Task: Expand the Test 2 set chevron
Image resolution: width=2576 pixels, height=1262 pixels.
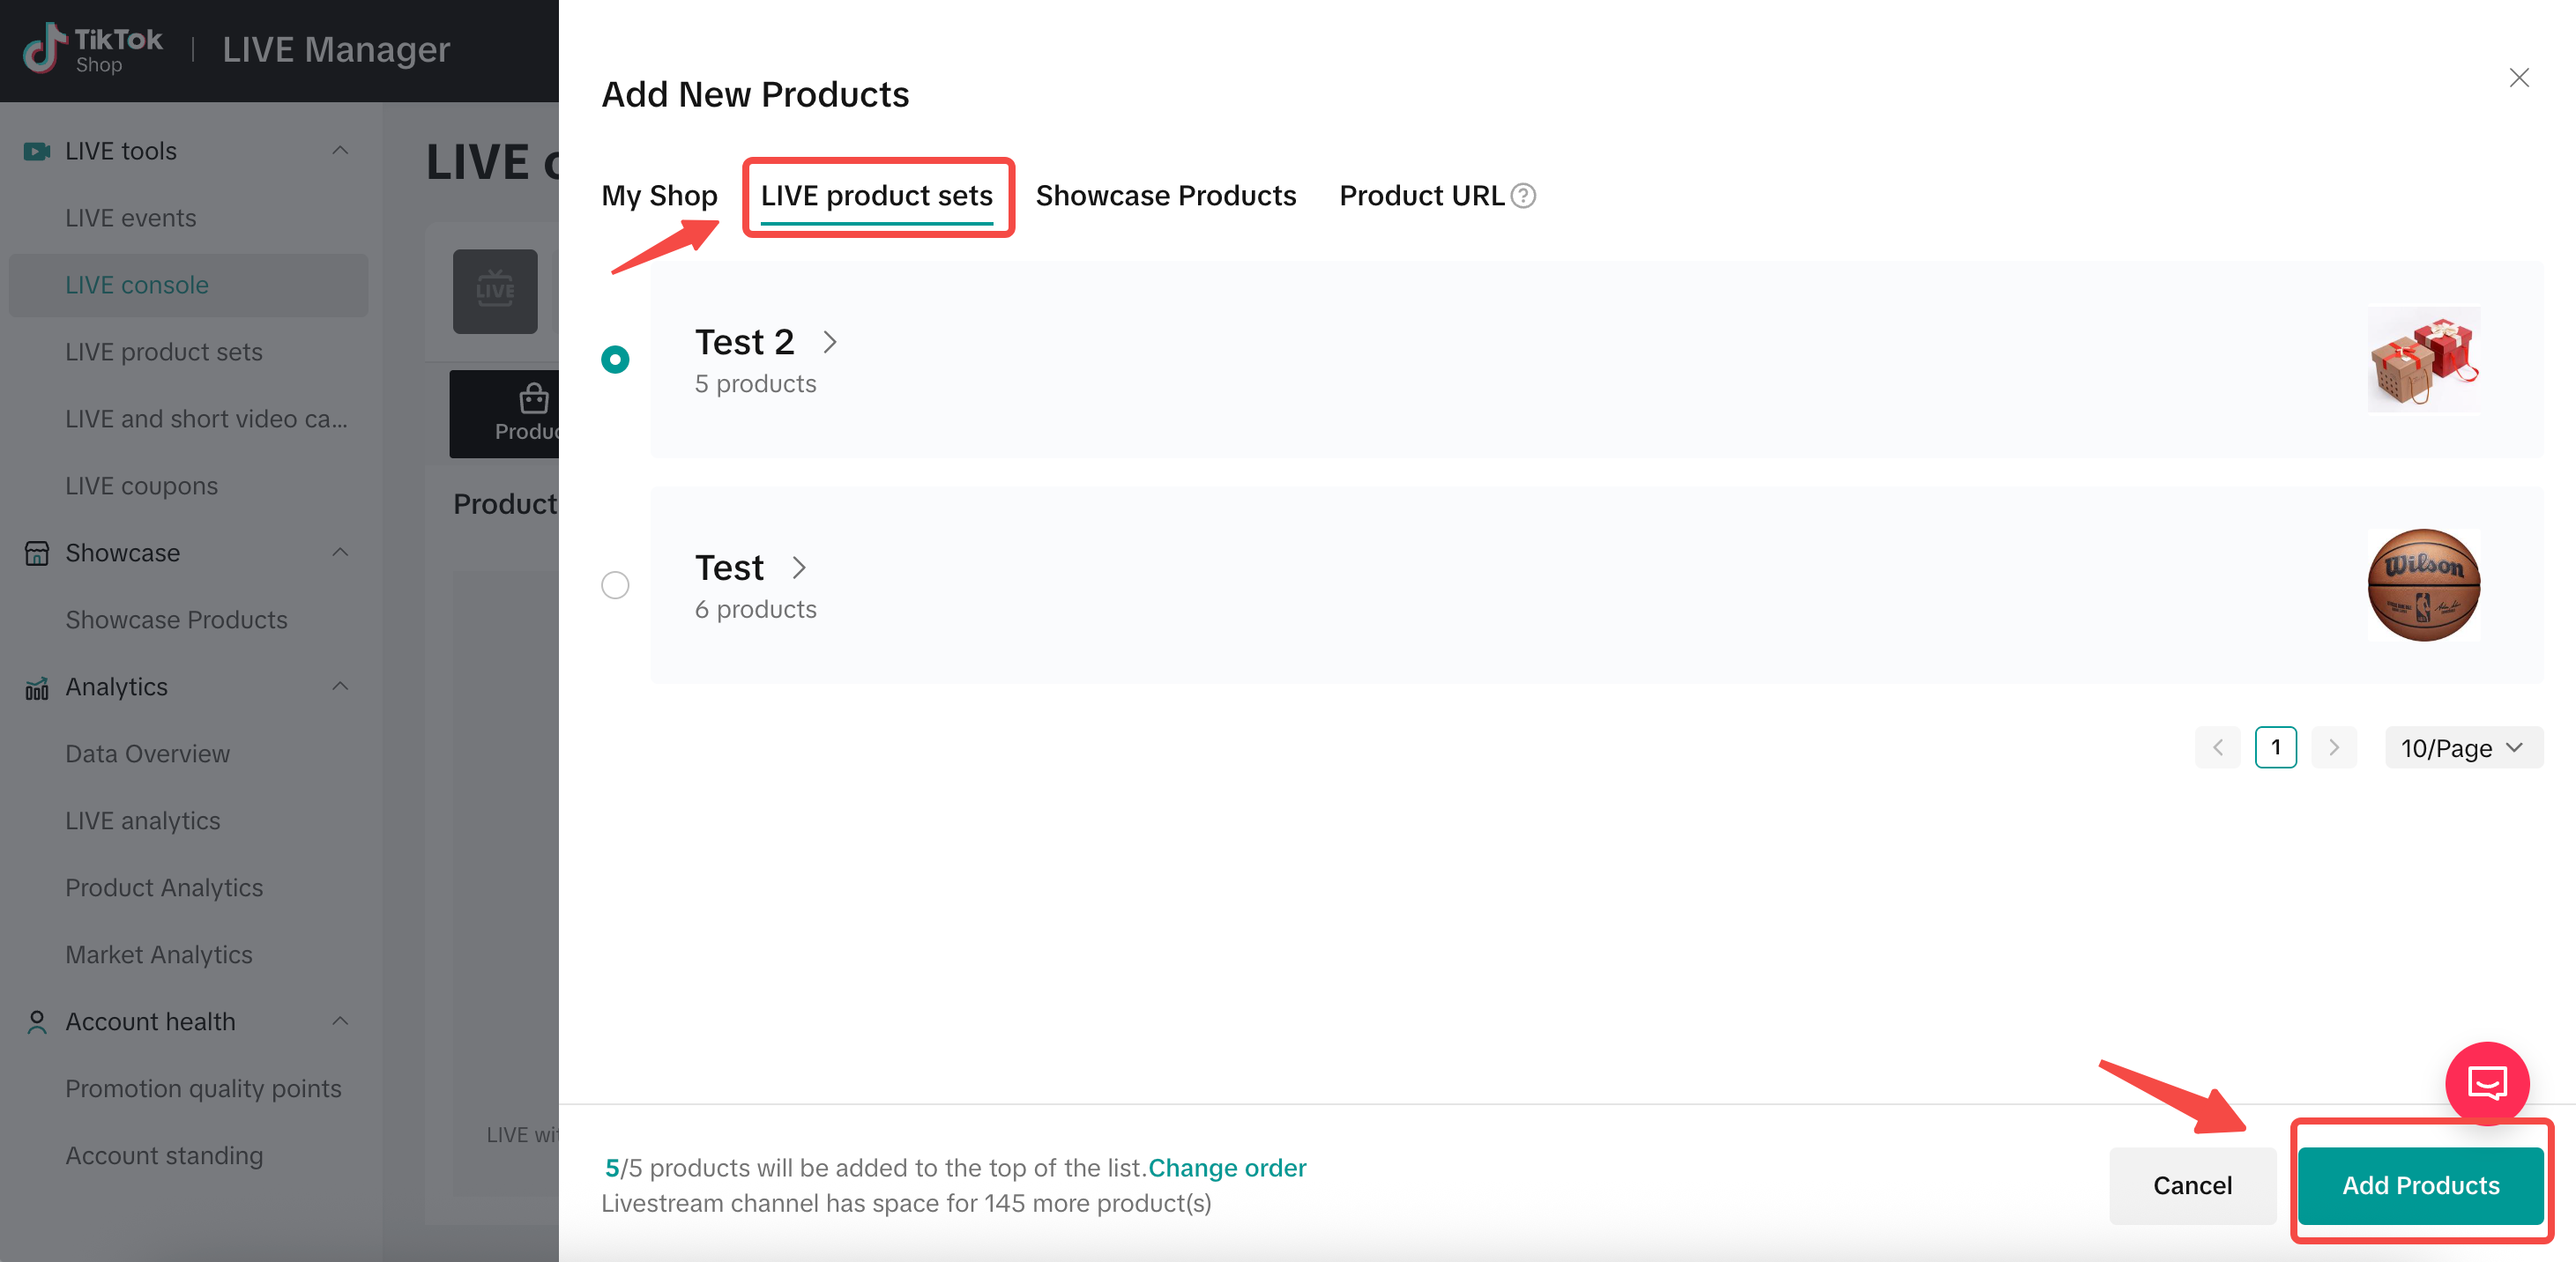Action: pyautogui.click(x=830, y=343)
